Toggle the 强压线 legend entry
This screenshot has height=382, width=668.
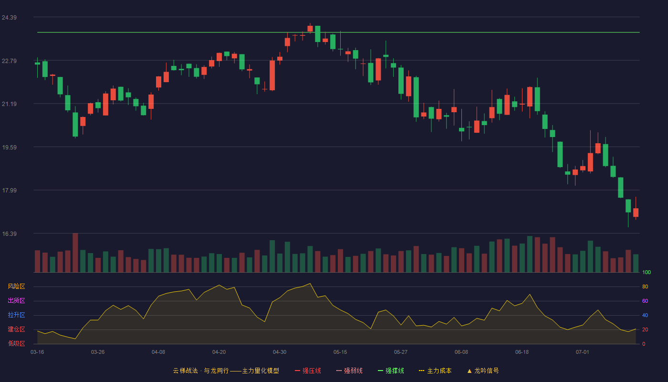[x=308, y=371]
